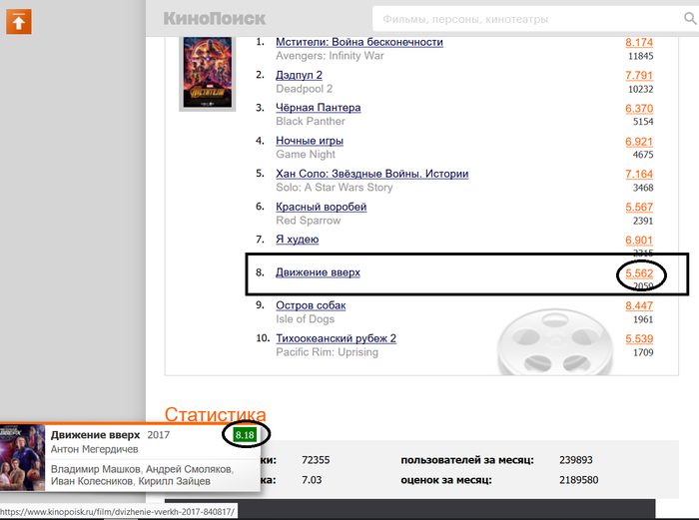699x520 pixels.
Task: Click the Isle of Dogs subtitle
Action: click(305, 319)
